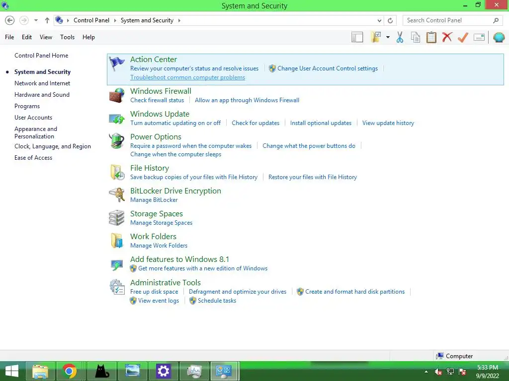Click the Windows Update icon
Viewport: 509px width, 381px height.
[116, 119]
